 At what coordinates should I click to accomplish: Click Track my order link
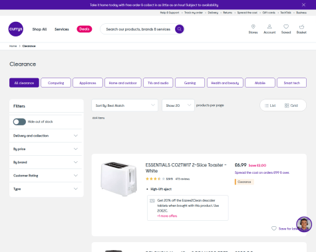coord(194,13)
